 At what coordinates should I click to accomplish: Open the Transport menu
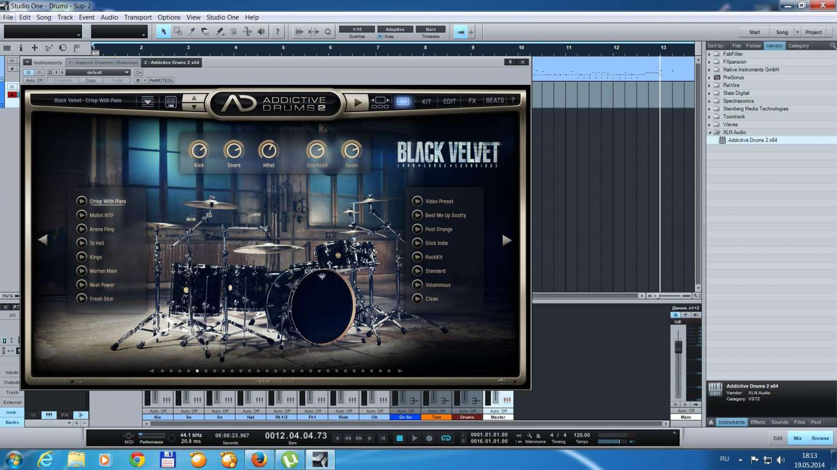138,17
